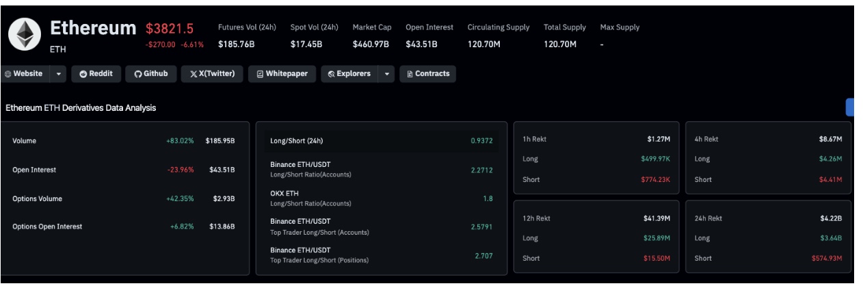
Task: Click the Explorers magnifier icon
Action: pos(332,74)
